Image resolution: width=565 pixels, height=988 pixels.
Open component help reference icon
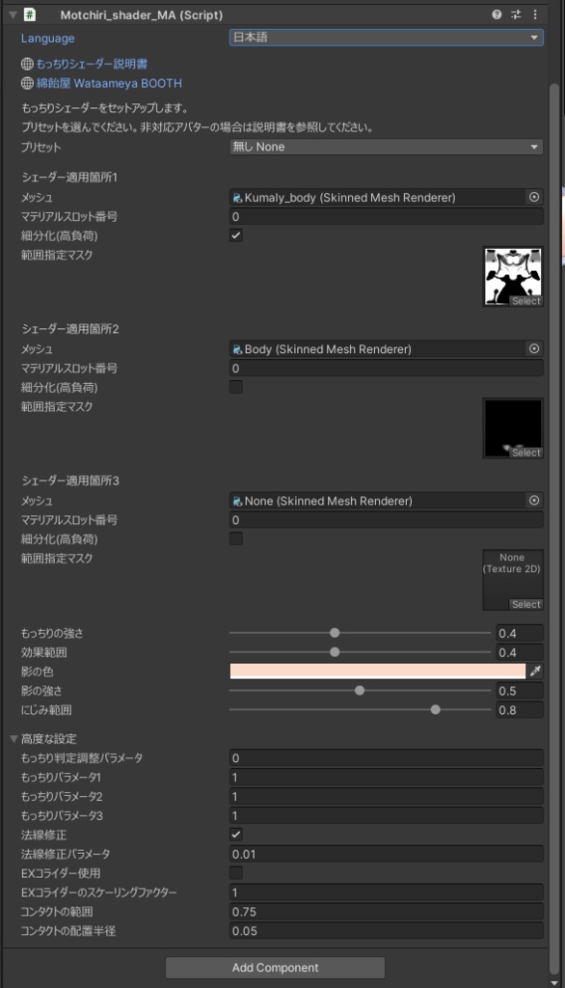click(x=497, y=14)
